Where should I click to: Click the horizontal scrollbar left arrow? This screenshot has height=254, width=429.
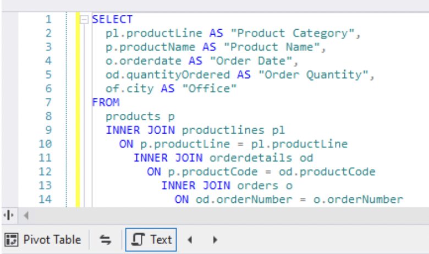click(x=25, y=213)
